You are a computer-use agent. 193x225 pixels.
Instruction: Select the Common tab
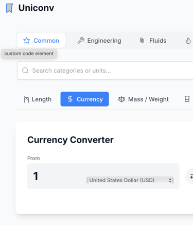coord(41,41)
